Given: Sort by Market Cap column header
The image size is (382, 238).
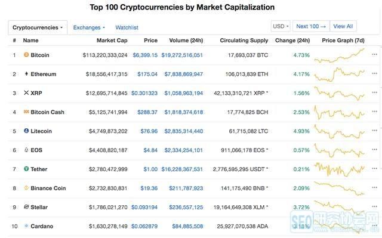Looking at the screenshot, I should coord(112,41).
